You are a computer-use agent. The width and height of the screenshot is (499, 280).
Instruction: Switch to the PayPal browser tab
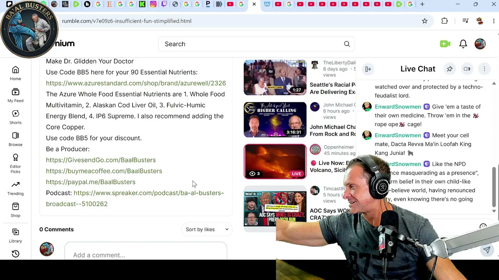point(208,4)
